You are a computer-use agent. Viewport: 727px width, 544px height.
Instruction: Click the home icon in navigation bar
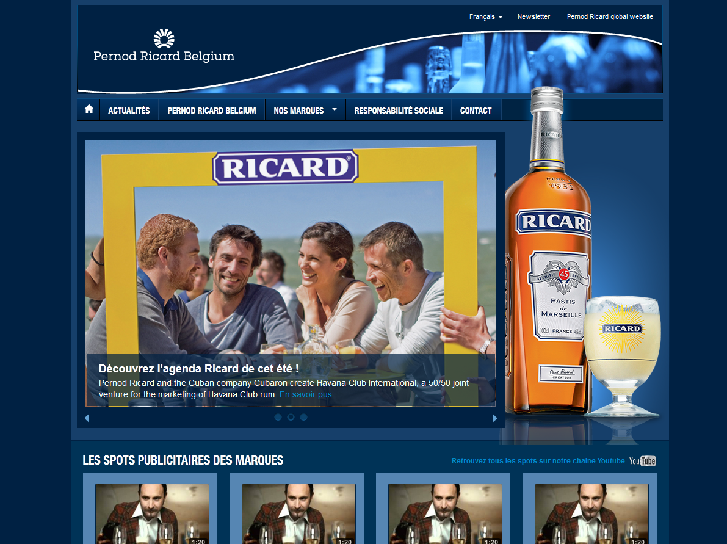point(89,109)
